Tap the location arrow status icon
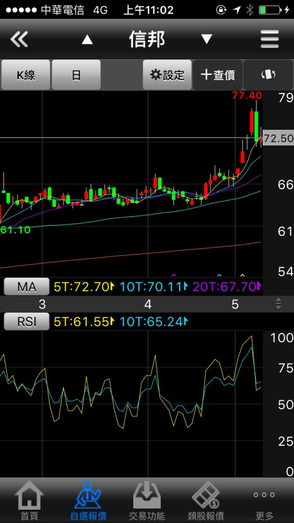 (237, 10)
